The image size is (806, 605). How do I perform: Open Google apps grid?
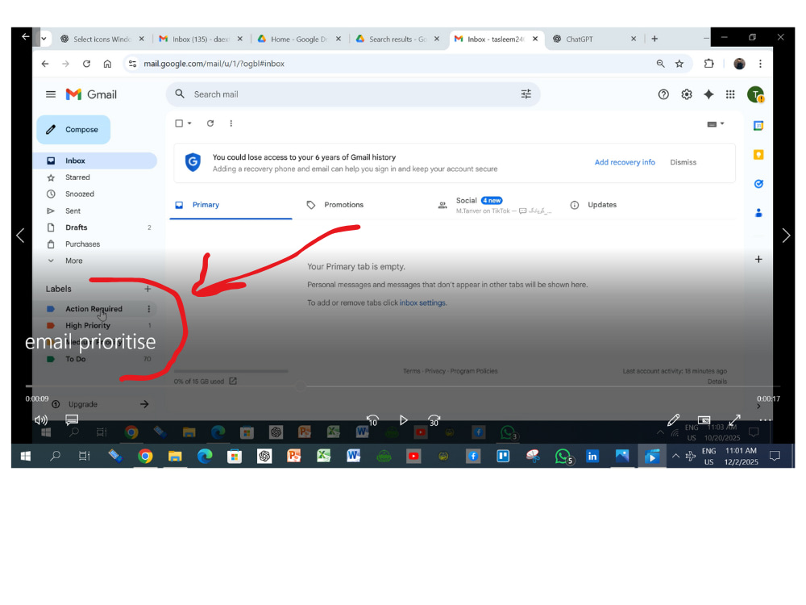730,94
